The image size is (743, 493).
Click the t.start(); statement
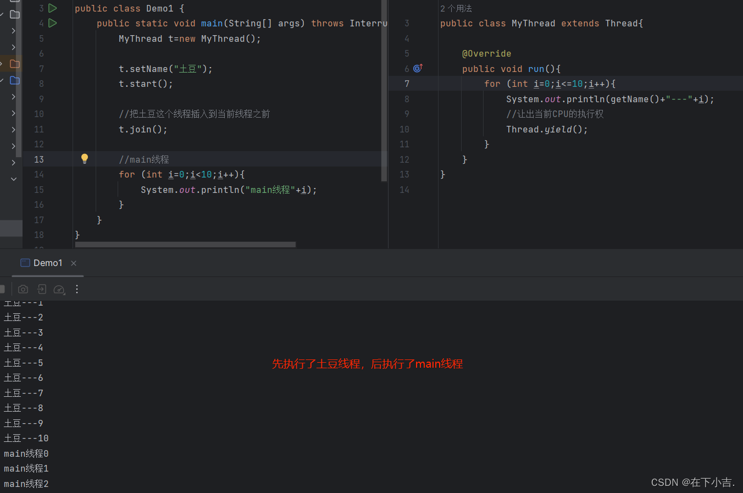point(146,84)
